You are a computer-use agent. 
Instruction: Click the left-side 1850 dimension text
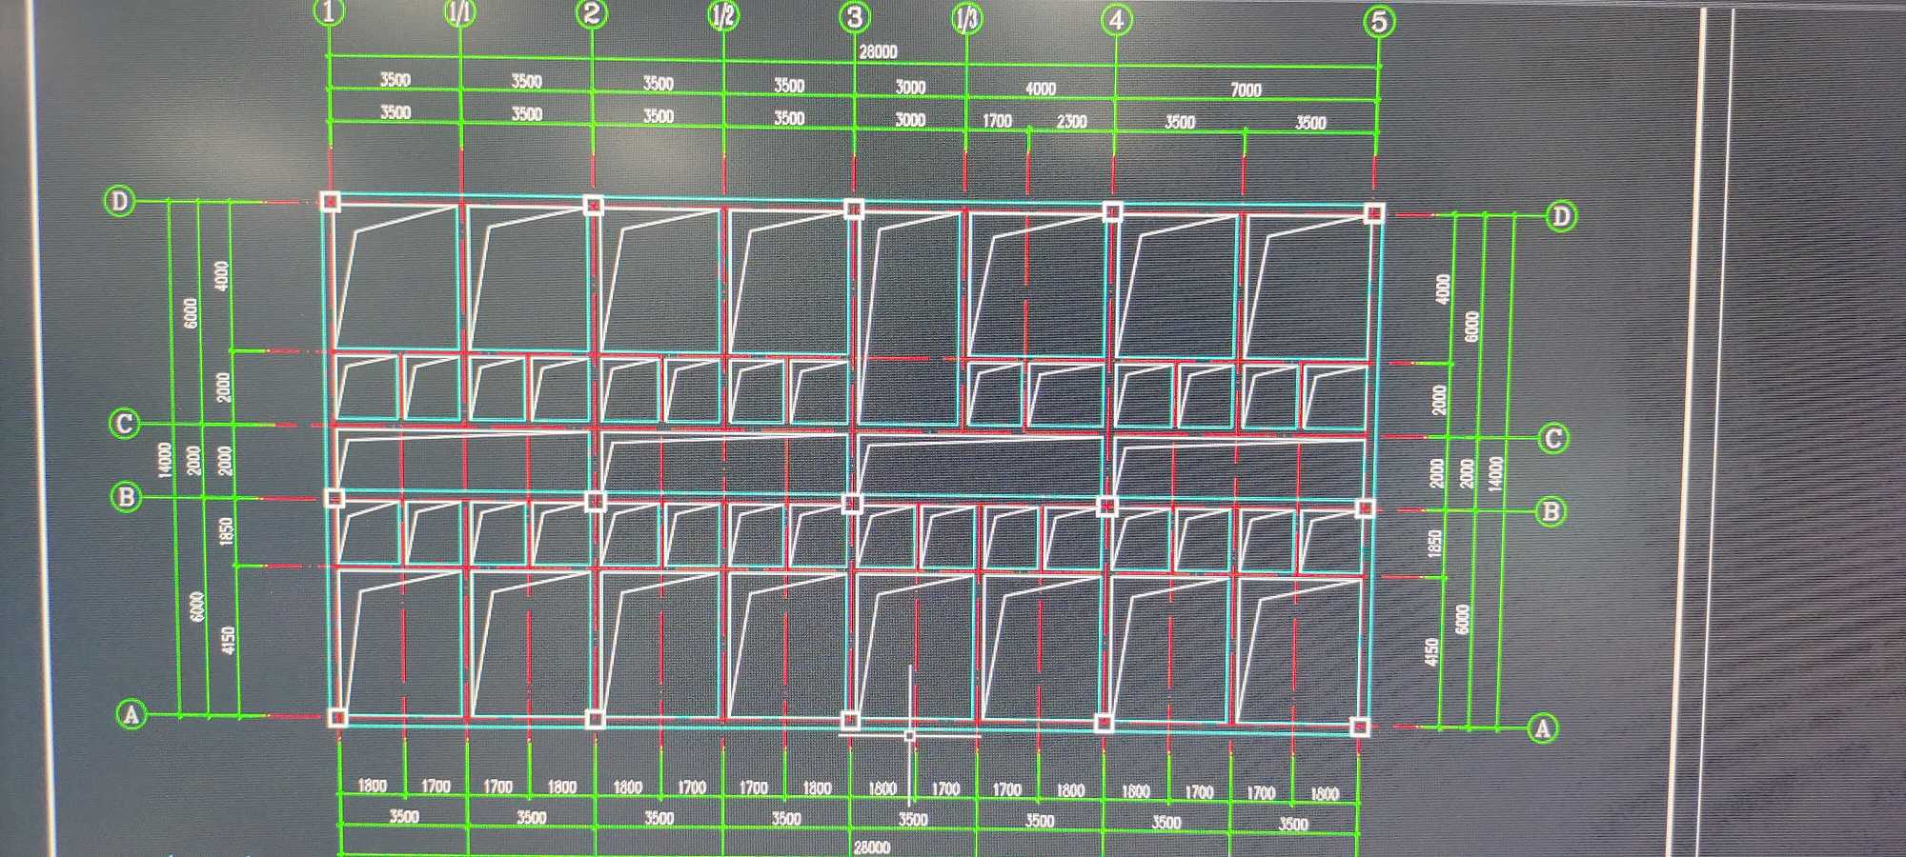coord(226,531)
